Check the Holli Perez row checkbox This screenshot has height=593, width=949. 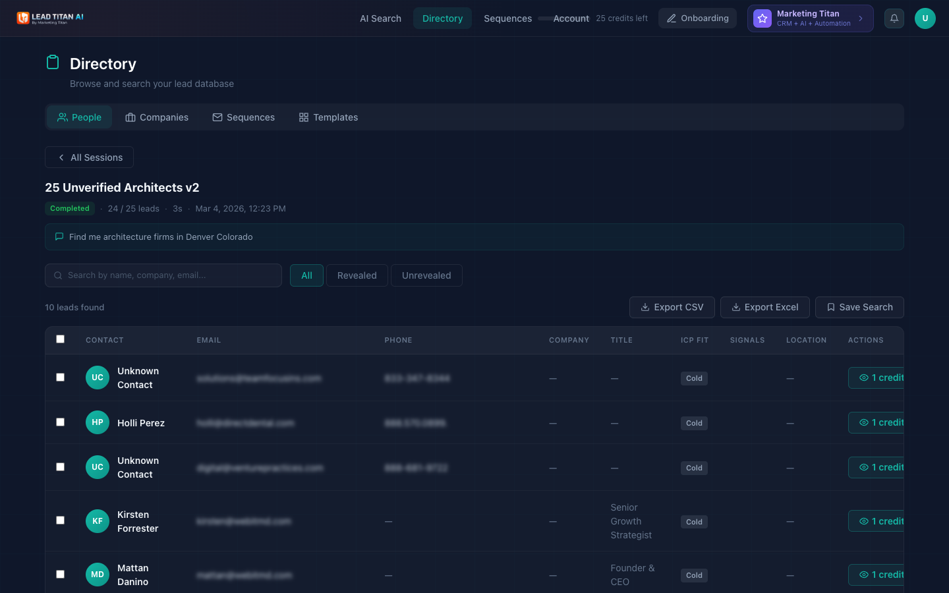(61, 422)
